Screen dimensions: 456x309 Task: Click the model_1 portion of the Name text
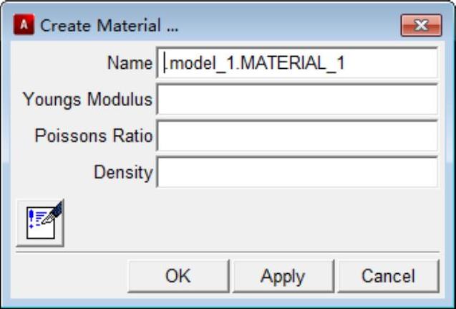pos(195,63)
